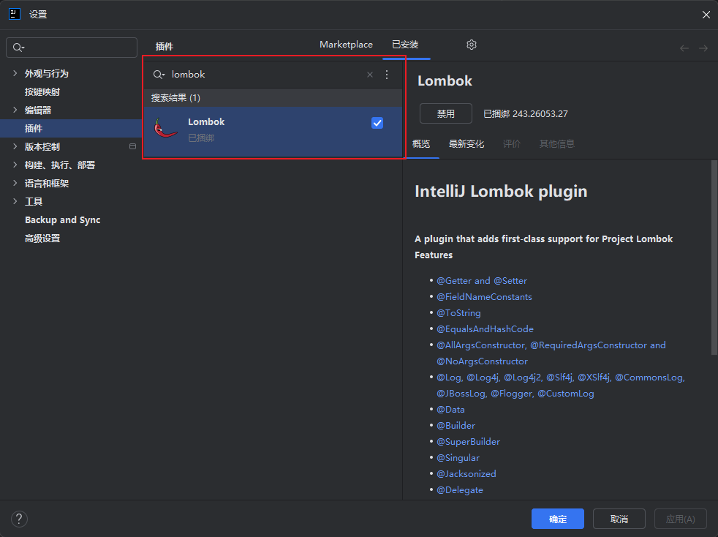Click the IntelliJ logo in title bar
This screenshot has width=718, height=537.
(15, 14)
